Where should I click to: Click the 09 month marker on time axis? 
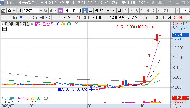pyautogui.click(x=90, y=106)
